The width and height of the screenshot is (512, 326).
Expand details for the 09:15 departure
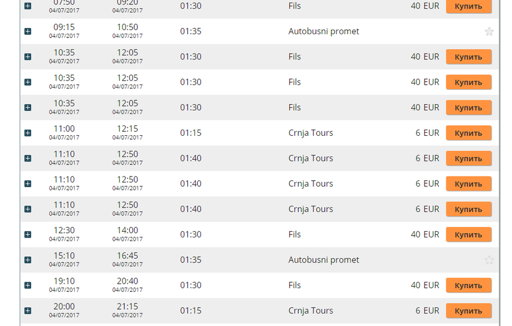coord(27,32)
